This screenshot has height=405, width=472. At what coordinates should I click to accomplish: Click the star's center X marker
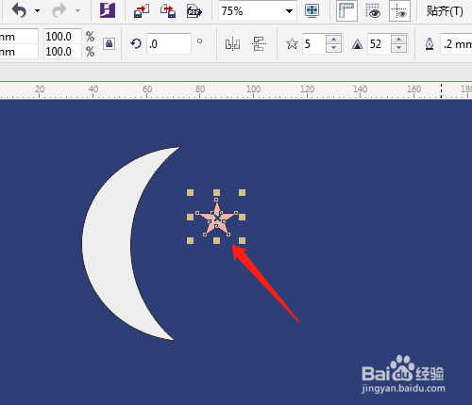pos(217,218)
